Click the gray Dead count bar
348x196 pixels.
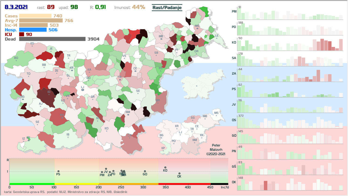coord(52,39)
